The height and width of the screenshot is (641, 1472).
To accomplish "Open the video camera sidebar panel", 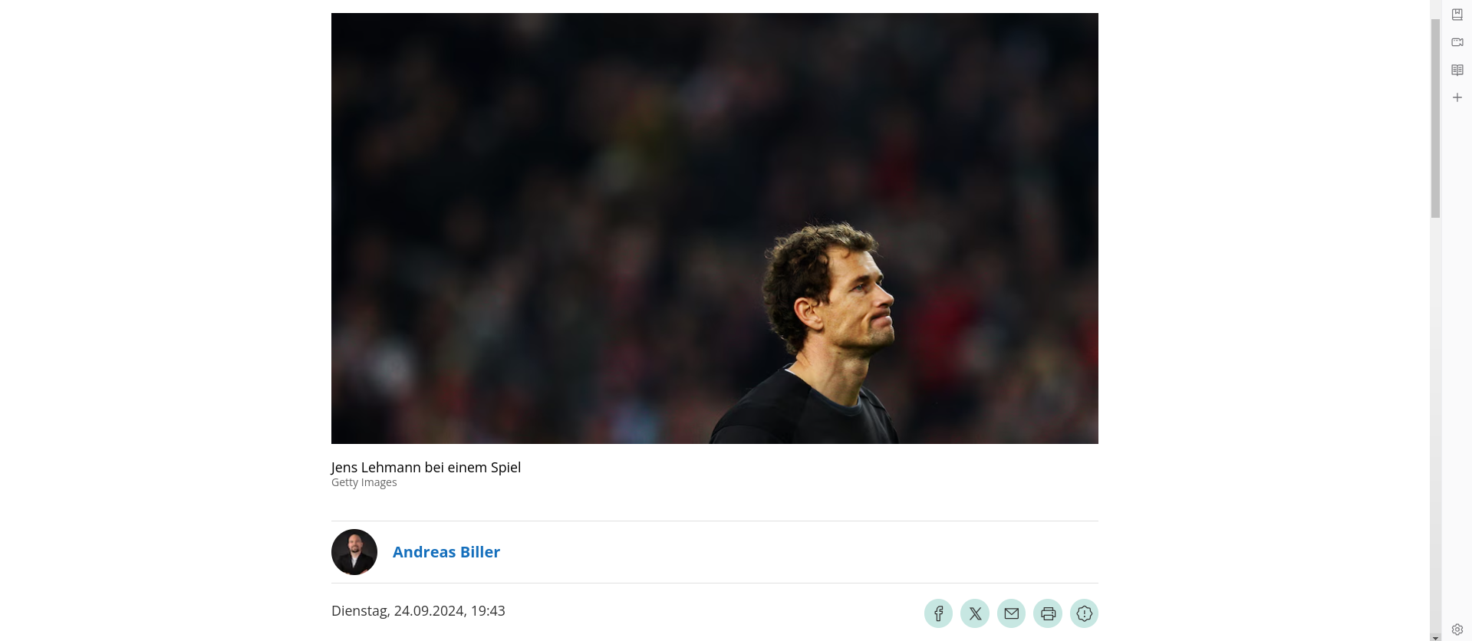I will point(1457,42).
